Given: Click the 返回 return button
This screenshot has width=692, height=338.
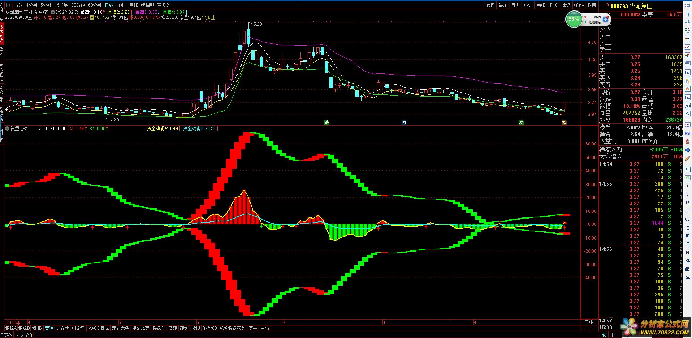Looking at the screenshot, I should 591,5.
